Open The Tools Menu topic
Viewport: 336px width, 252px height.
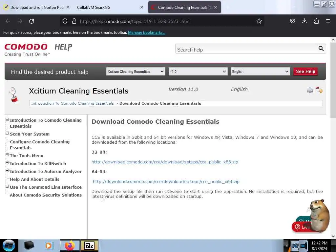[27, 156]
